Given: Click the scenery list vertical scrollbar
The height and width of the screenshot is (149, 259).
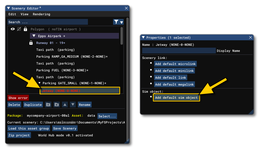Looking at the screenshot, I should tap(122, 36).
